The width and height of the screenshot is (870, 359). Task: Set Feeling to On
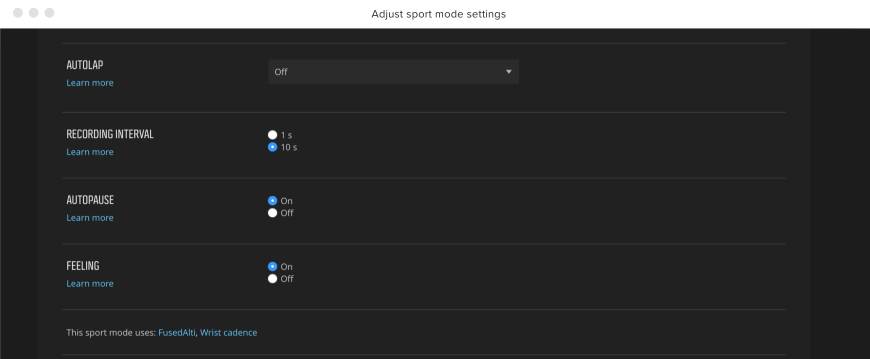272,266
